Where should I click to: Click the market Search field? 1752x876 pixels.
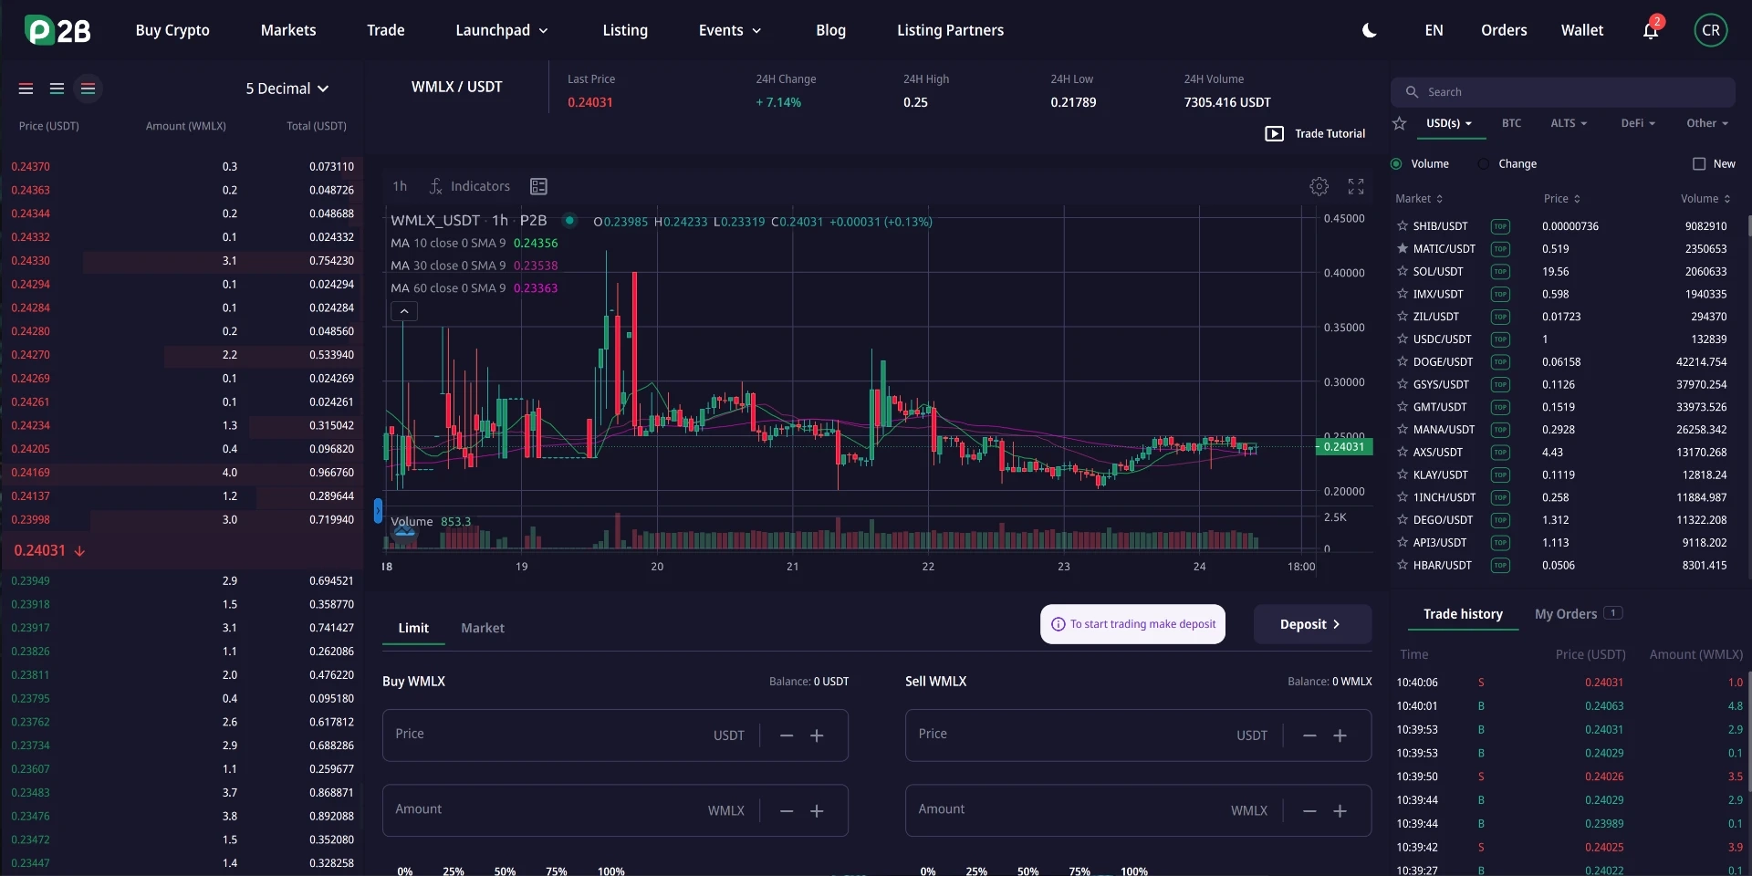pyautogui.click(x=1562, y=92)
